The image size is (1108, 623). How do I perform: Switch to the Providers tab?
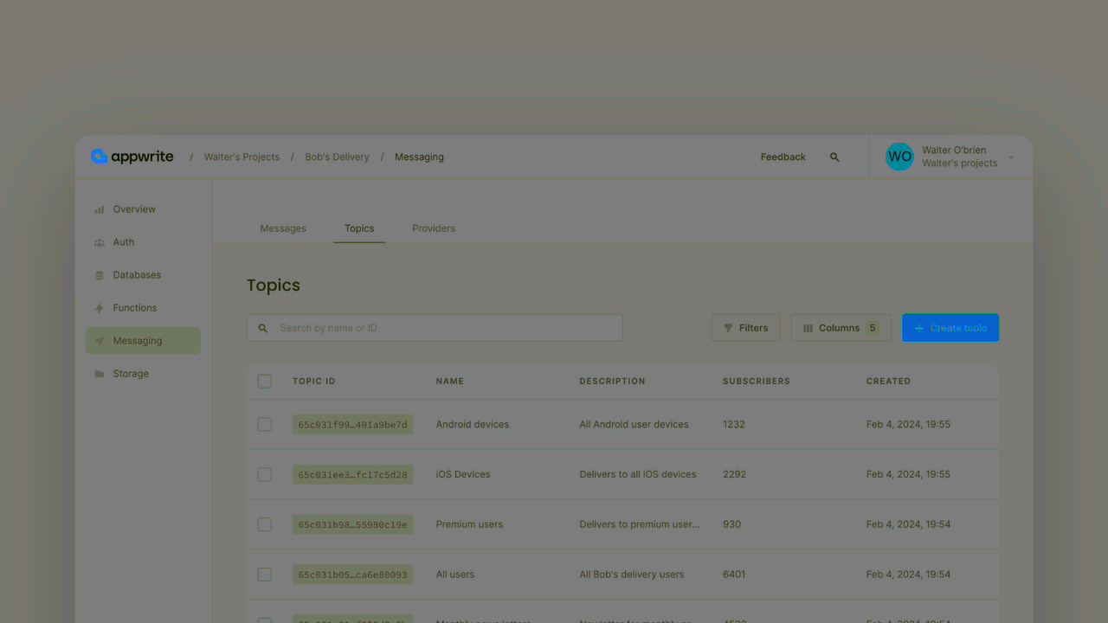[x=434, y=228]
